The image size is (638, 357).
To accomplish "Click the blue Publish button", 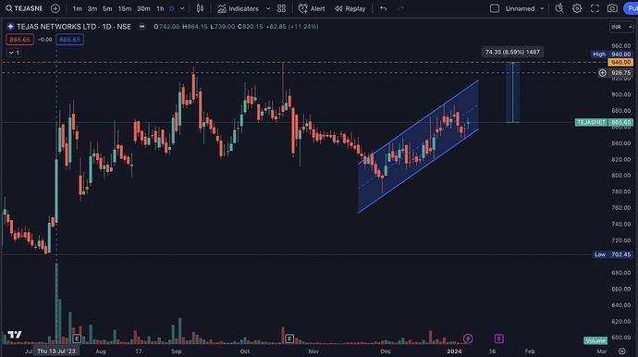I will tap(632, 8).
